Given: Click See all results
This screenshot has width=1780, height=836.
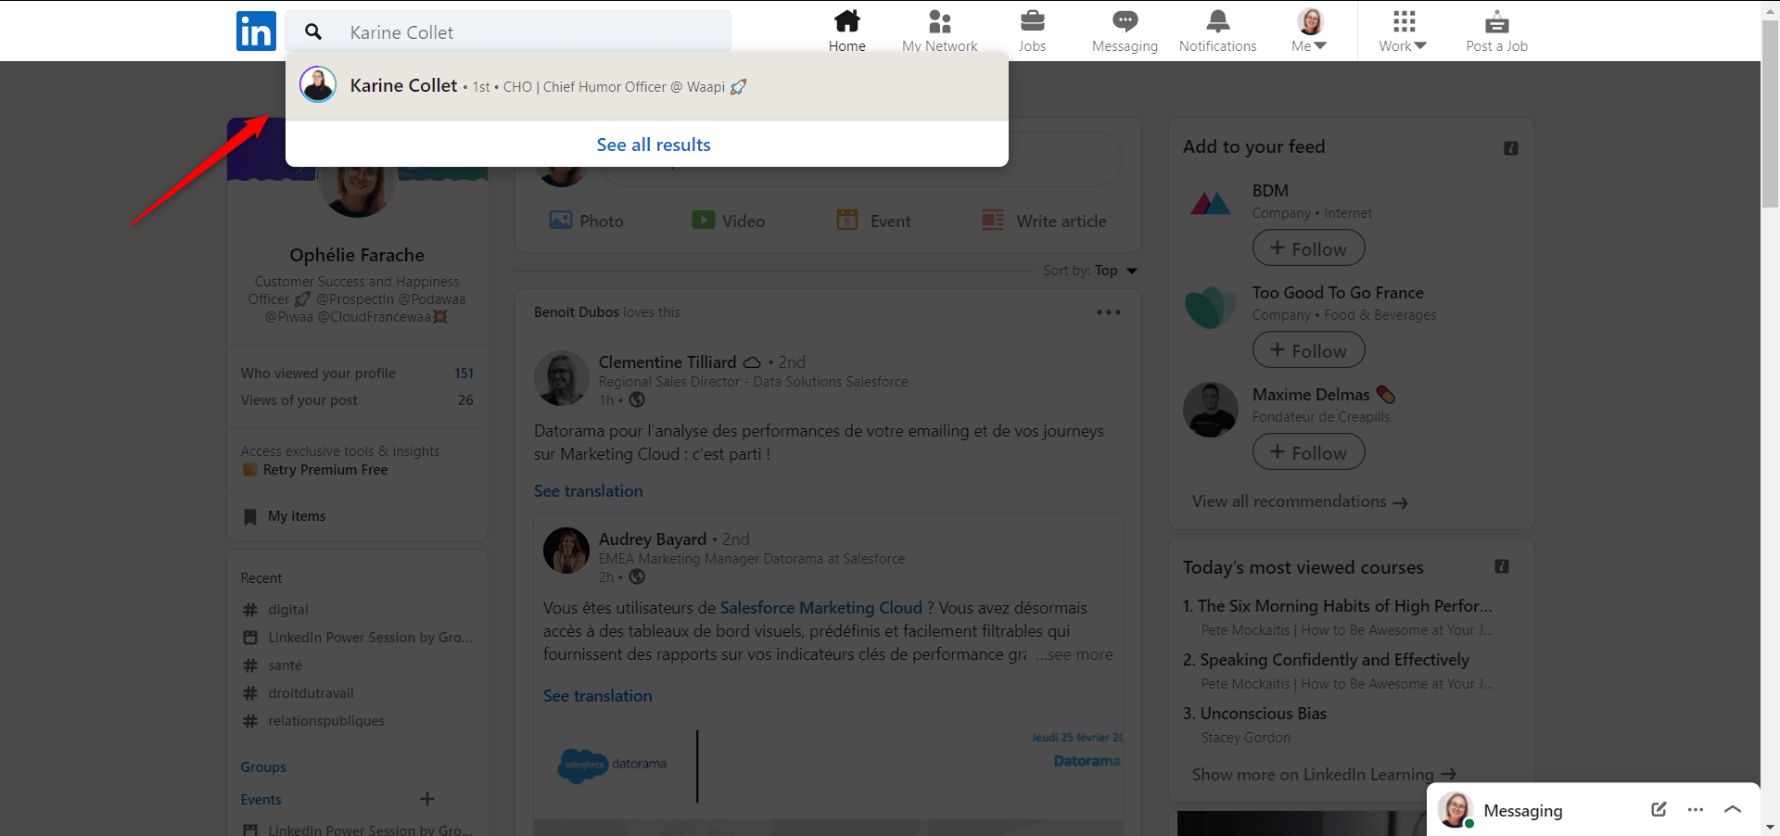Looking at the screenshot, I should tap(654, 145).
